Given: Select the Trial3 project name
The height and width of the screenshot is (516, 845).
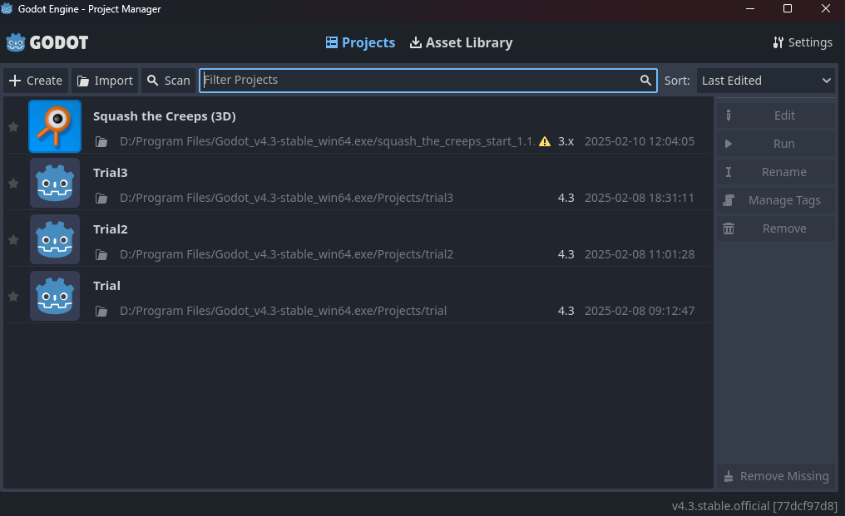Looking at the screenshot, I should tap(111, 173).
